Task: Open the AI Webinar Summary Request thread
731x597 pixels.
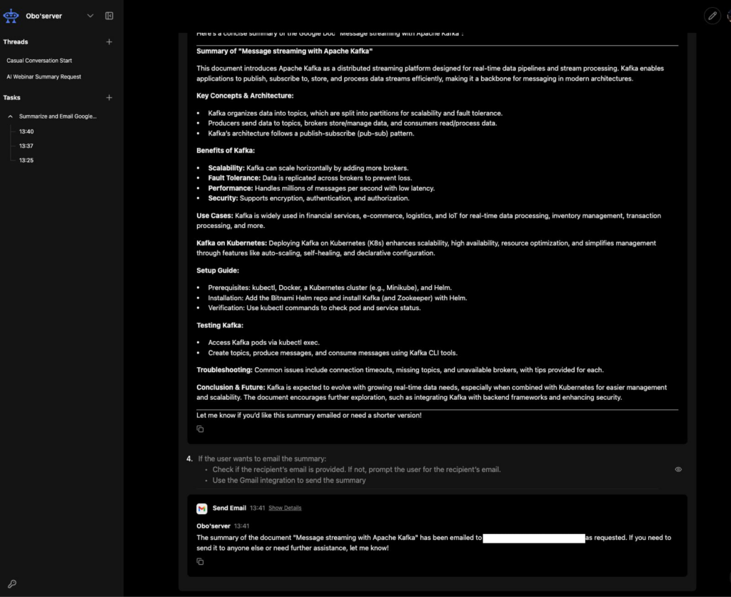Action: pos(44,76)
